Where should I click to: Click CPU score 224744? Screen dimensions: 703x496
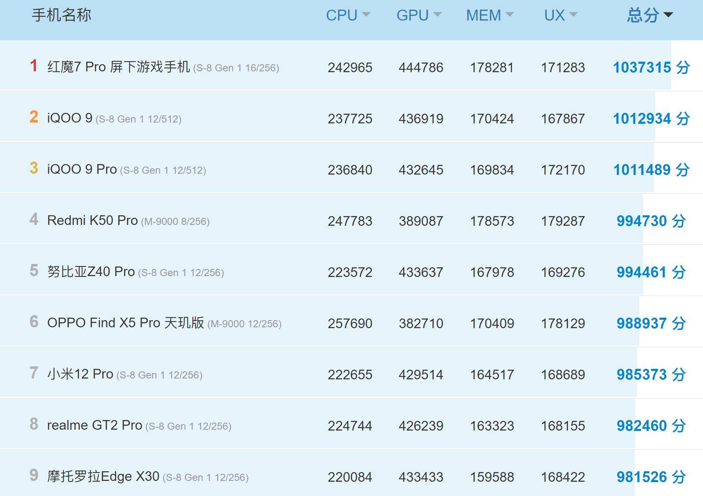click(350, 426)
